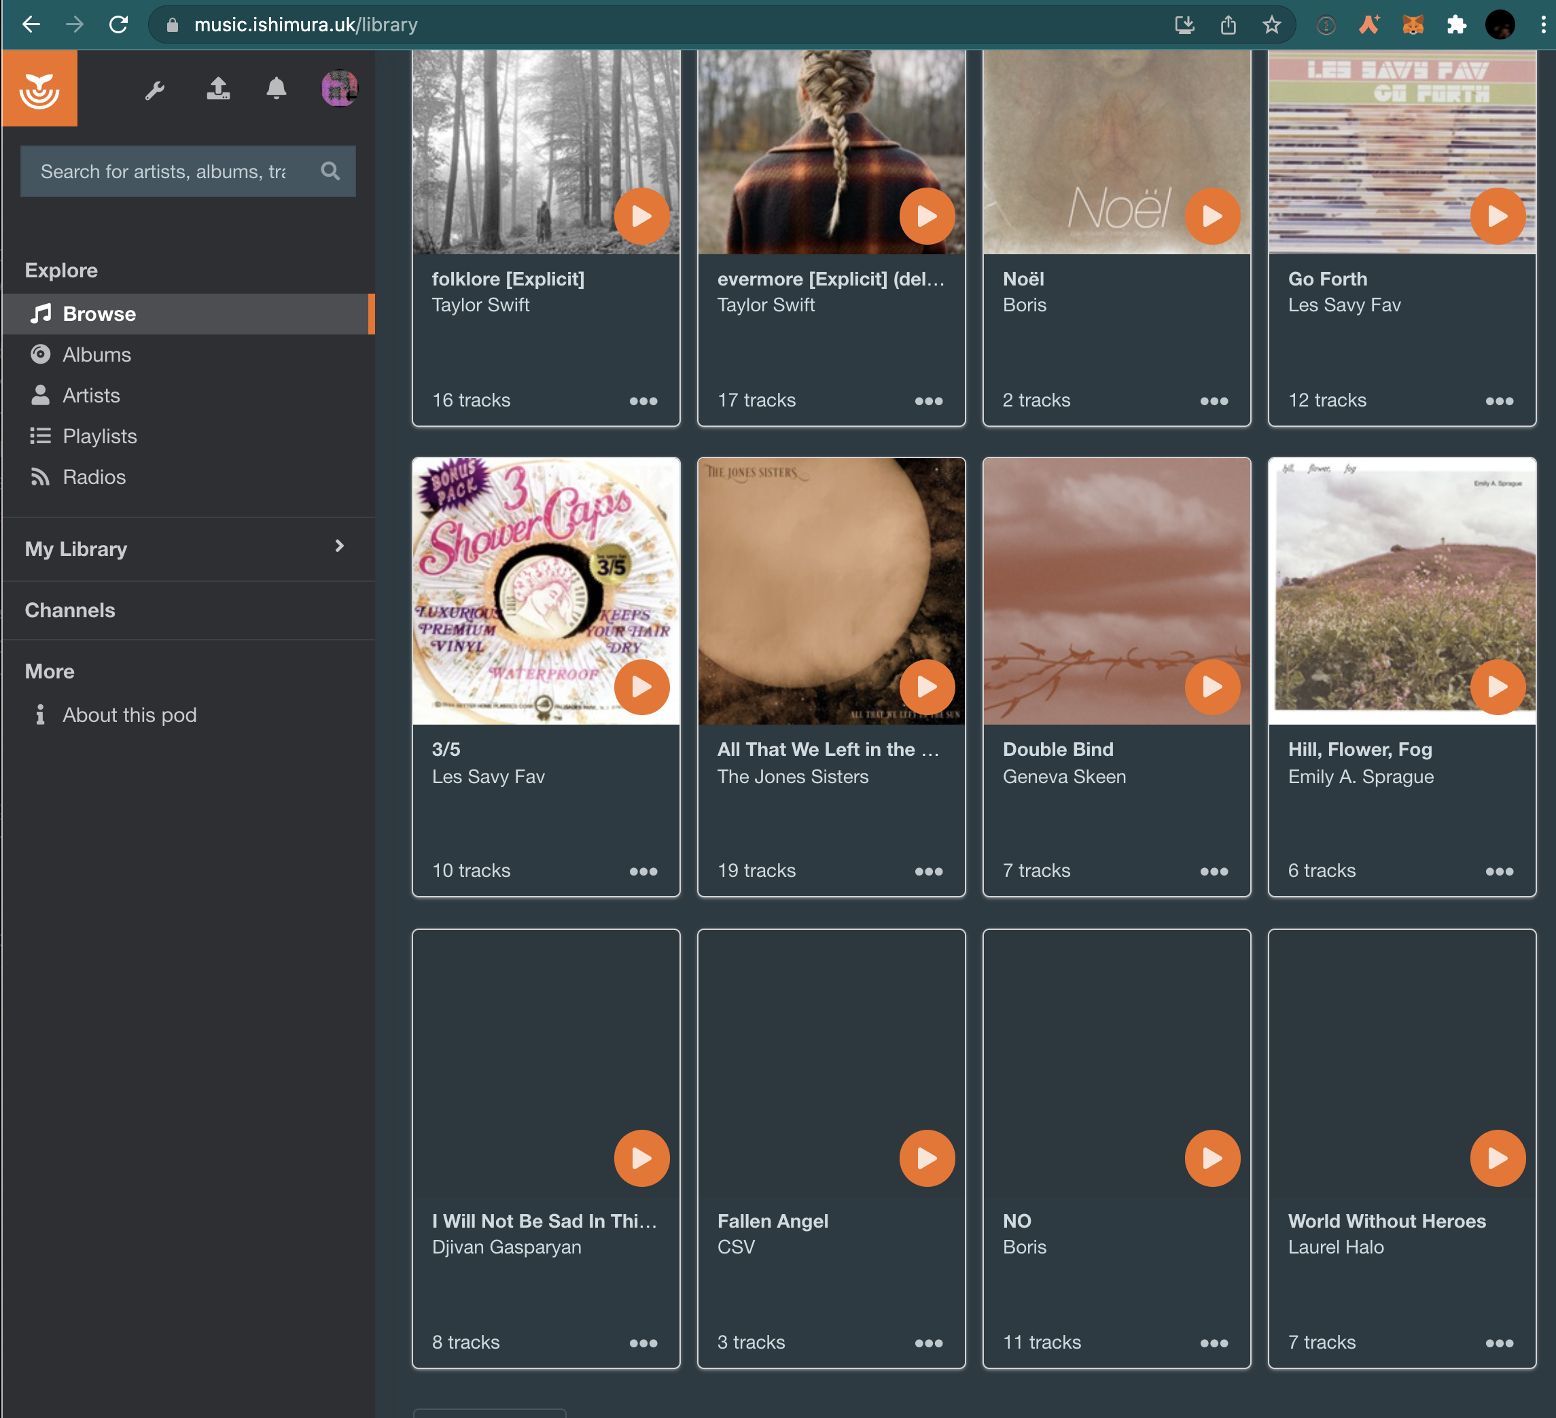
Task: Open the MetaMask fox extension
Action: click(x=1413, y=24)
